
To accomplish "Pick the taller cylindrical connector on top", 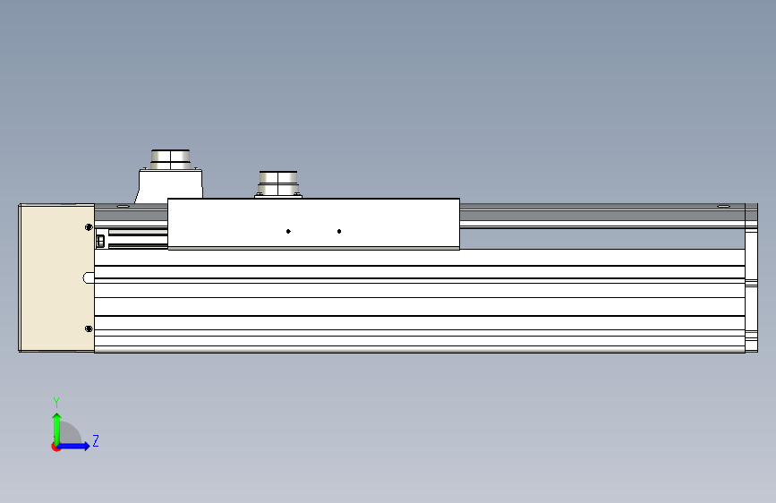I will click(170, 159).
